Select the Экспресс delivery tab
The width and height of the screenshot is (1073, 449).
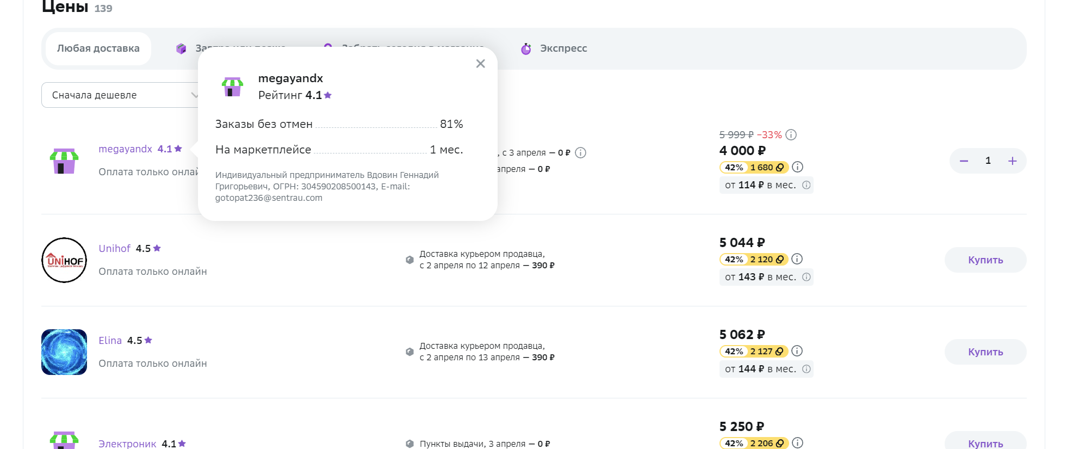(x=554, y=48)
